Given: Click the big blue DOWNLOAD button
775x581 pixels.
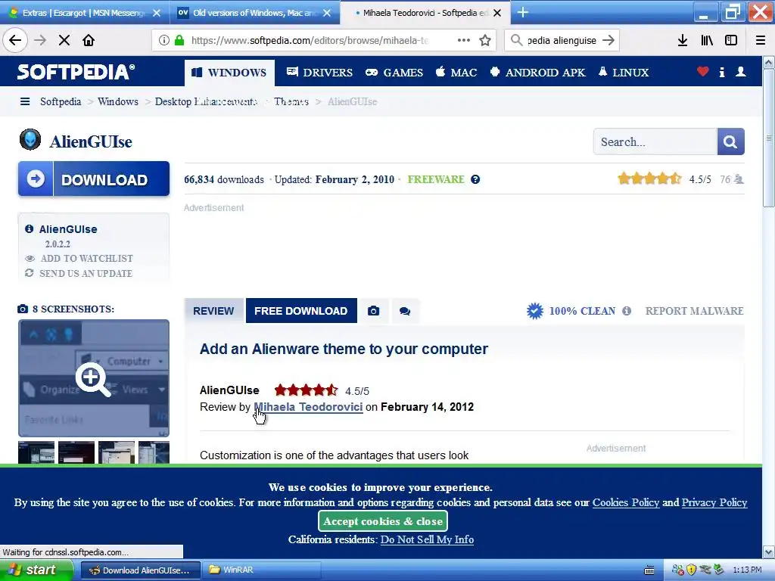Looking at the screenshot, I should pyautogui.click(x=94, y=179).
